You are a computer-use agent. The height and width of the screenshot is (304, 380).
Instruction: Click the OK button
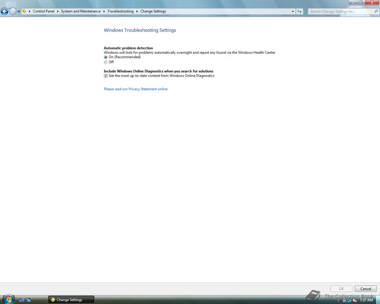coord(341,289)
